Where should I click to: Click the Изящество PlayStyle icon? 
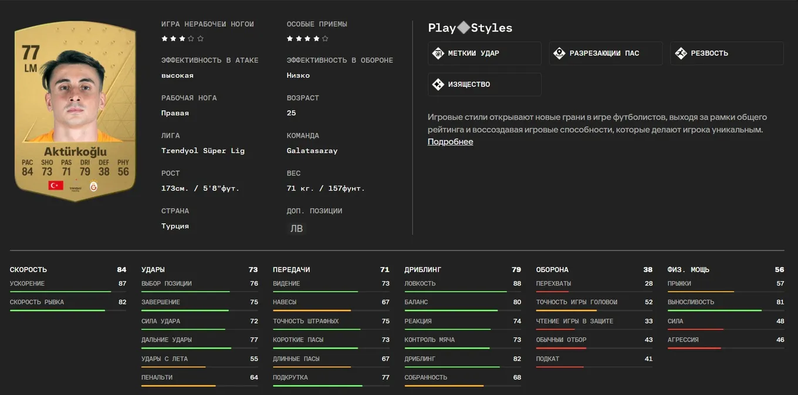tap(438, 84)
